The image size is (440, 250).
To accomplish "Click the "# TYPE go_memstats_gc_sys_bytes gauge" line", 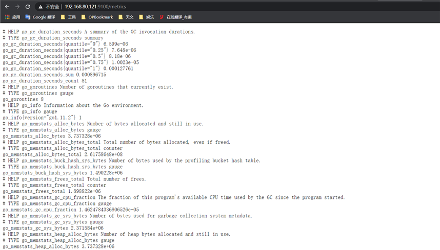I will pos(53,222).
